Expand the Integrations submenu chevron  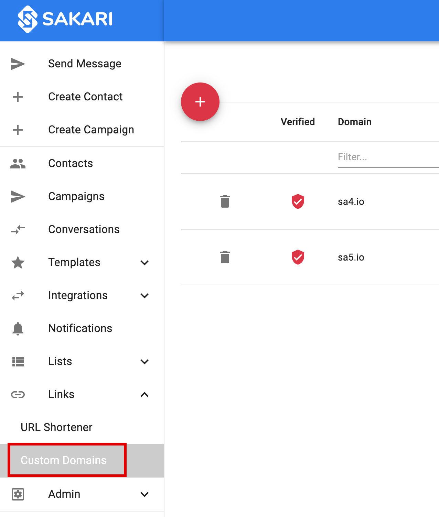(x=145, y=296)
